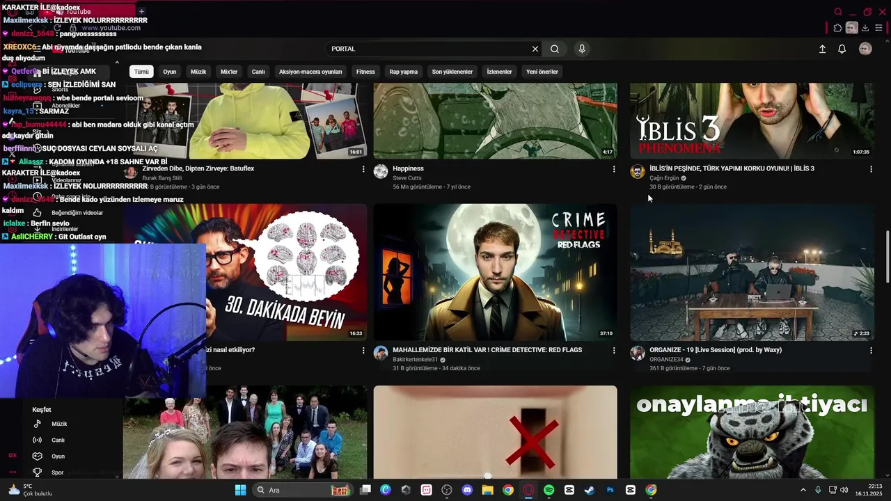Open the onaylanma ihtiyacı thumbnail
Viewport: 891px width, 501px height.
(x=752, y=432)
